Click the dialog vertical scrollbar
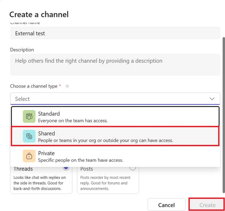 [x=224, y=115]
